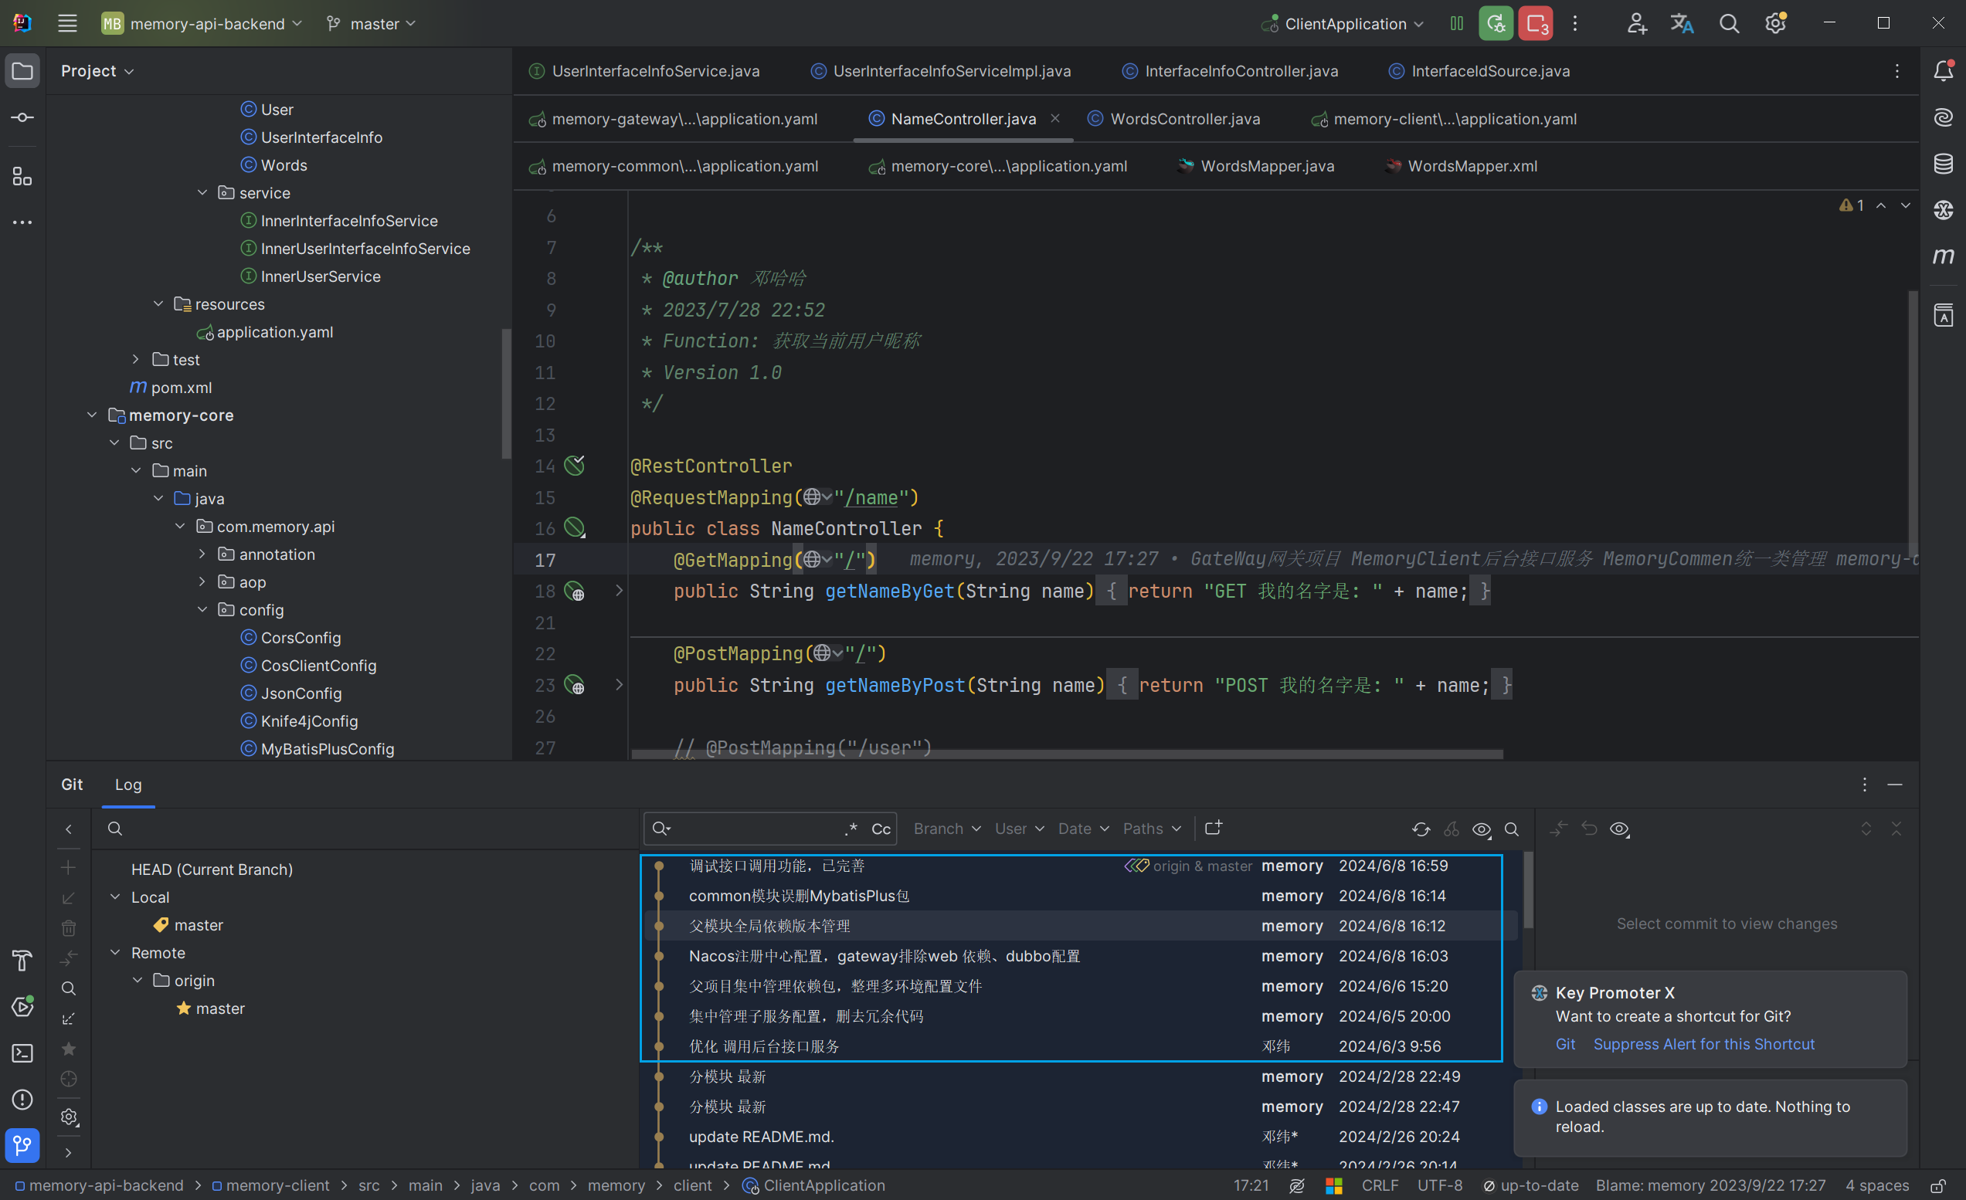The height and width of the screenshot is (1200, 1966).
Task: Click the CRLF line separator in status bar
Action: coord(1380,1185)
